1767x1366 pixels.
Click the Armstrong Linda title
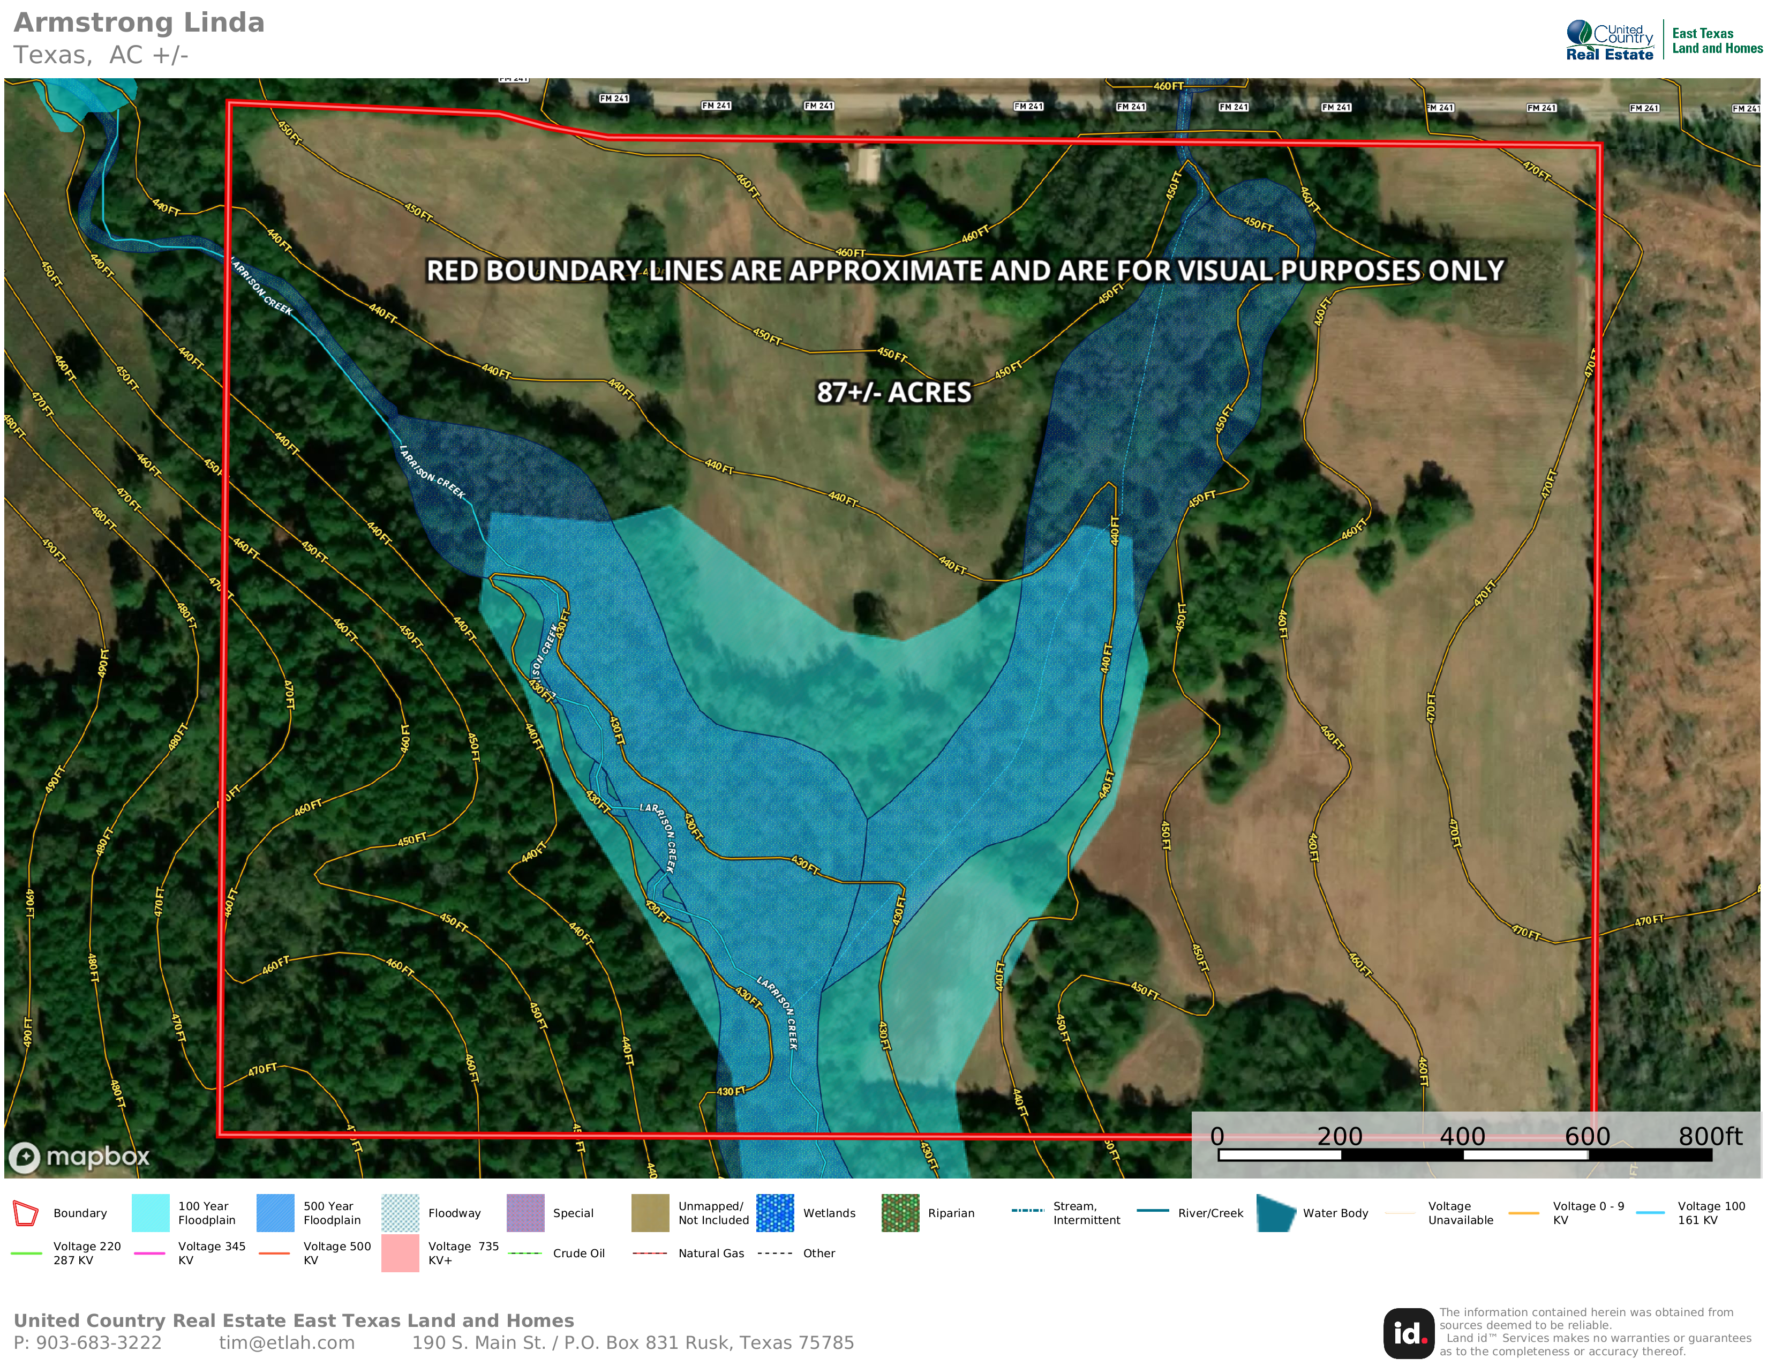tap(139, 22)
